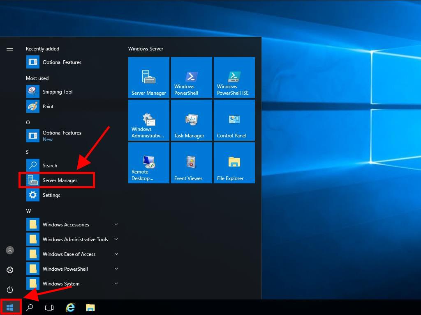This screenshot has height=315, width=421.
Task: Open the Control Panel tile
Action: [234, 120]
